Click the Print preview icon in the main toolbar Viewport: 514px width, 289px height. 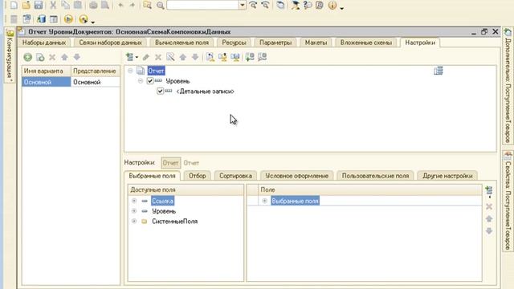[105, 5]
